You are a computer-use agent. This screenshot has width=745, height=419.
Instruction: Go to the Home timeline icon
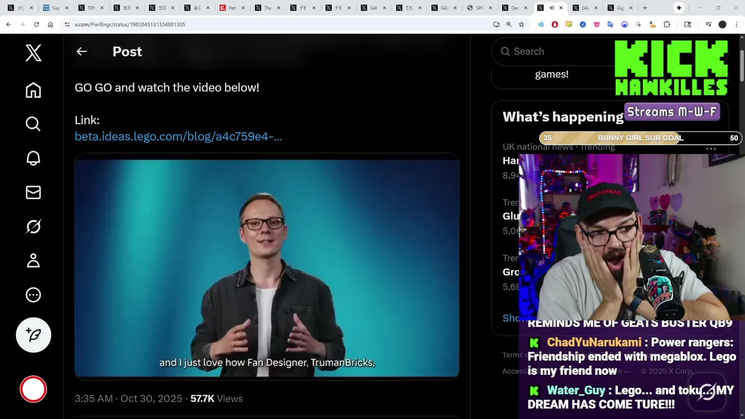pyautogui.click(x=33, y=90)
